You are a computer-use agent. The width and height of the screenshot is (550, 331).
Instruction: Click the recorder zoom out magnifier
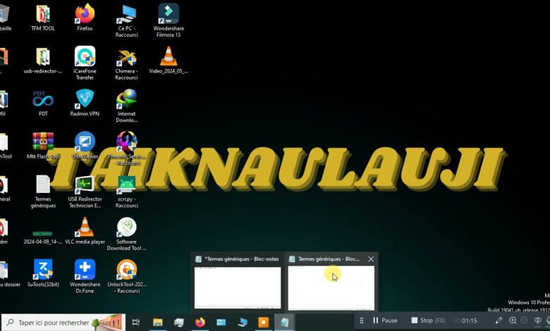524,320
